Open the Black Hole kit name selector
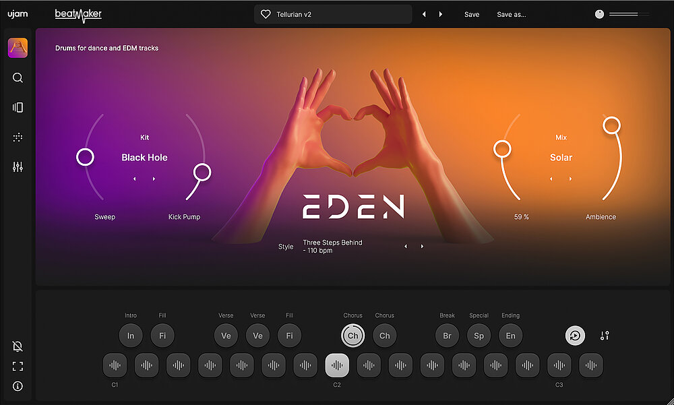 click(144, 158)
